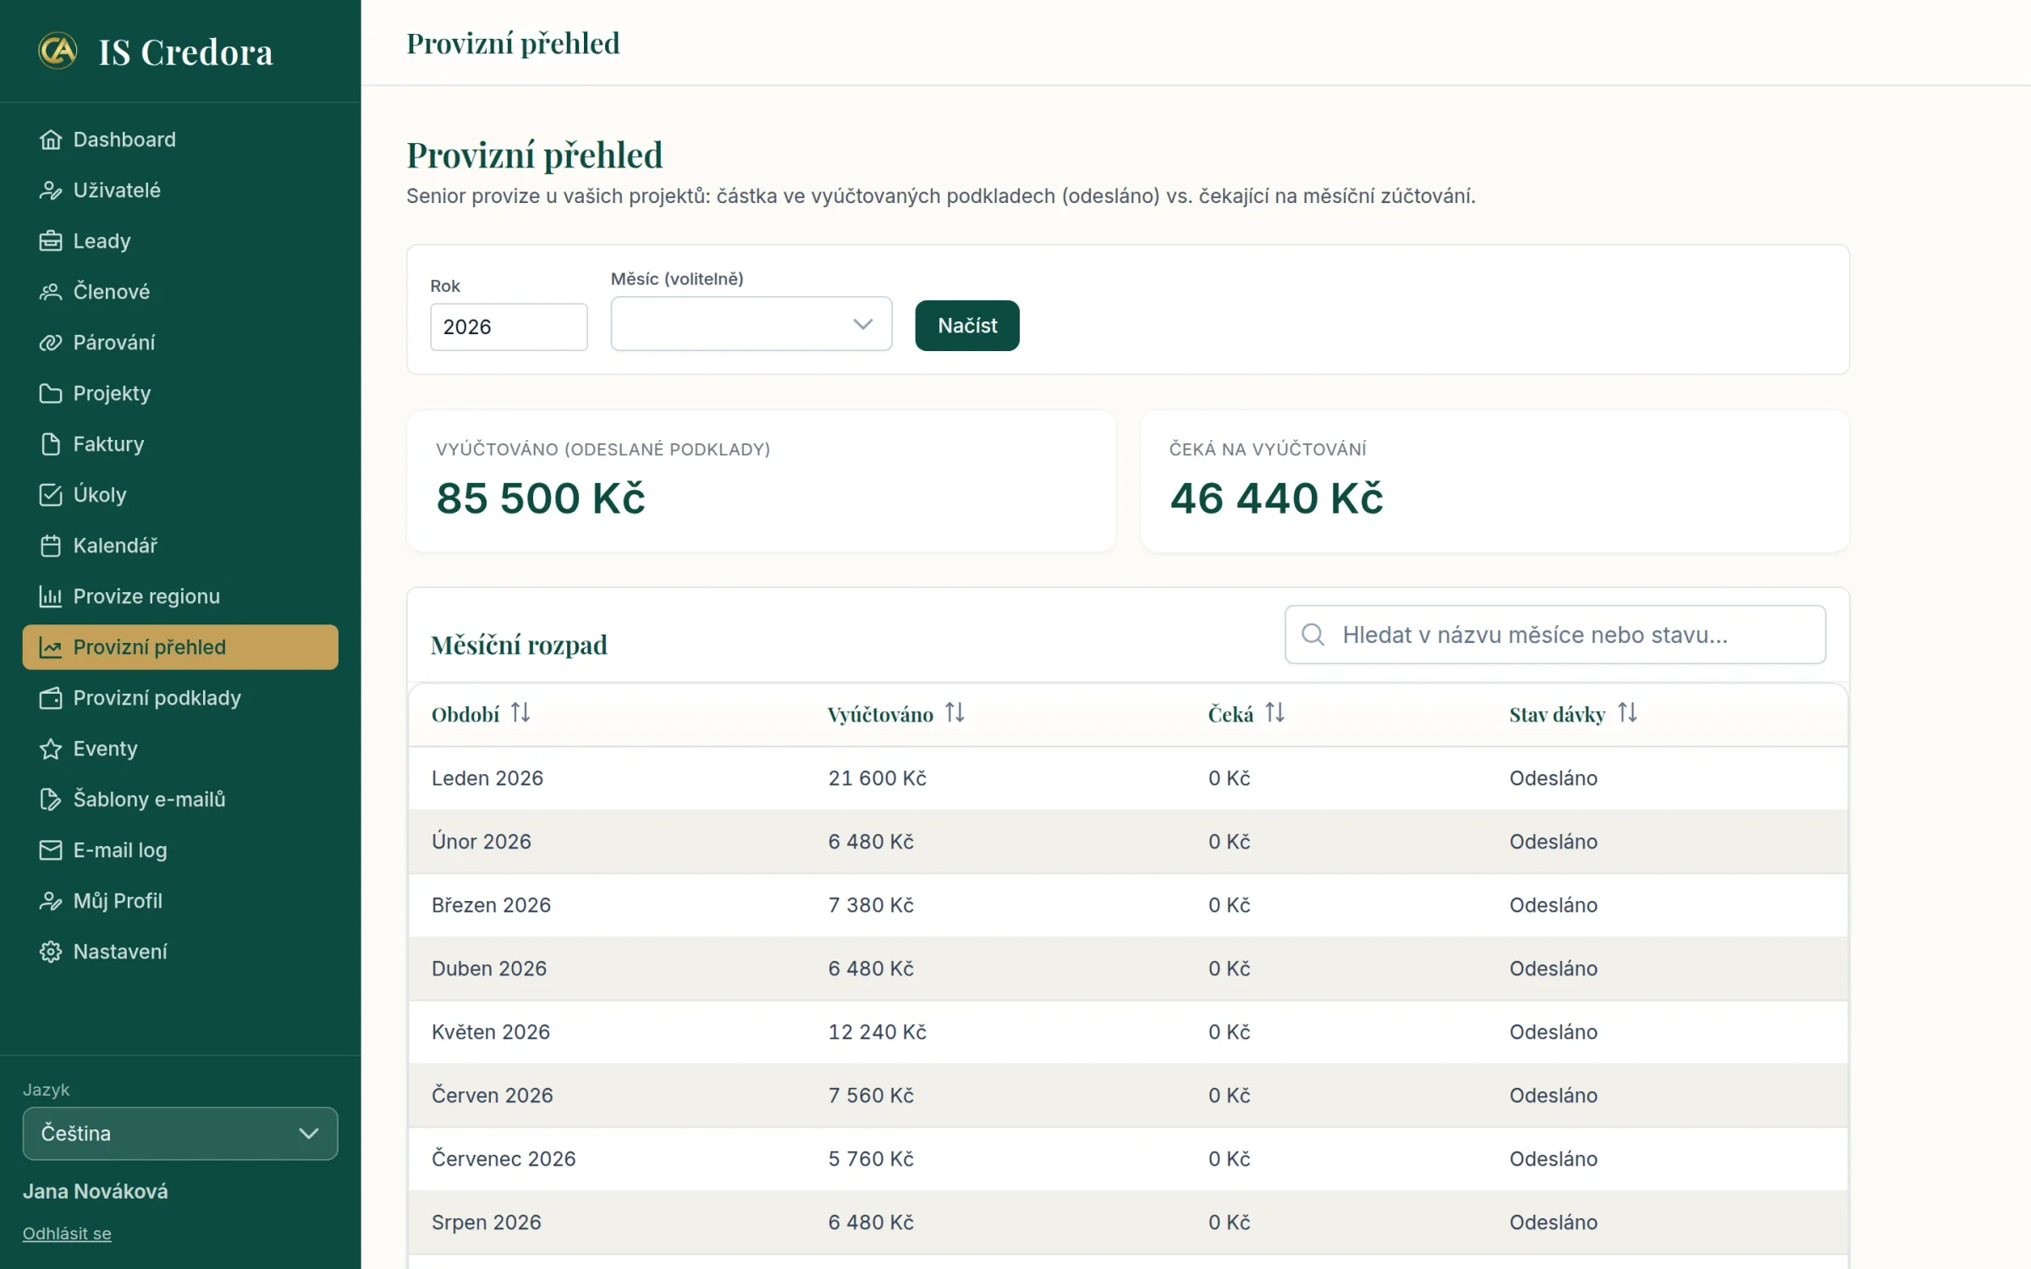Viewport: 2031px width, 1269px height.
Task: Click the E-mail log envelope icon
Action: [x=51, y=850]
